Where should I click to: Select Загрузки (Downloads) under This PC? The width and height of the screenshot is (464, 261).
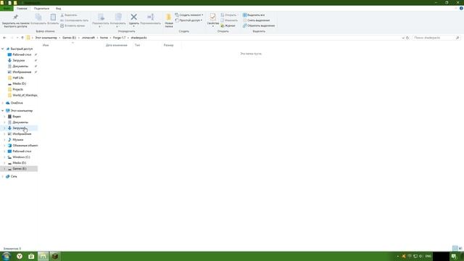pyautogui.click(x=19, y=128)
